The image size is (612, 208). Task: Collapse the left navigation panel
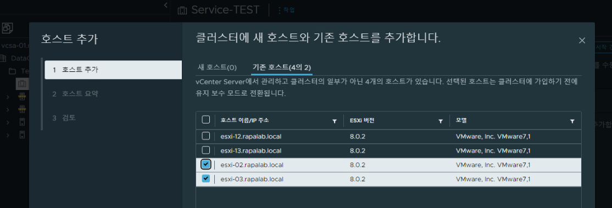point(165,5)
